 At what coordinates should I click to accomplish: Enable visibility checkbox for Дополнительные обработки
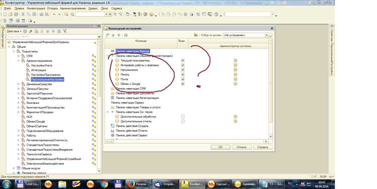(183, 117)
